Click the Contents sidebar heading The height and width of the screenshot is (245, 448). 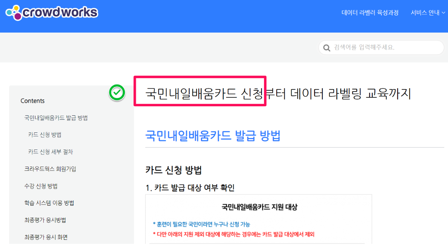click(x=33, y=101)
